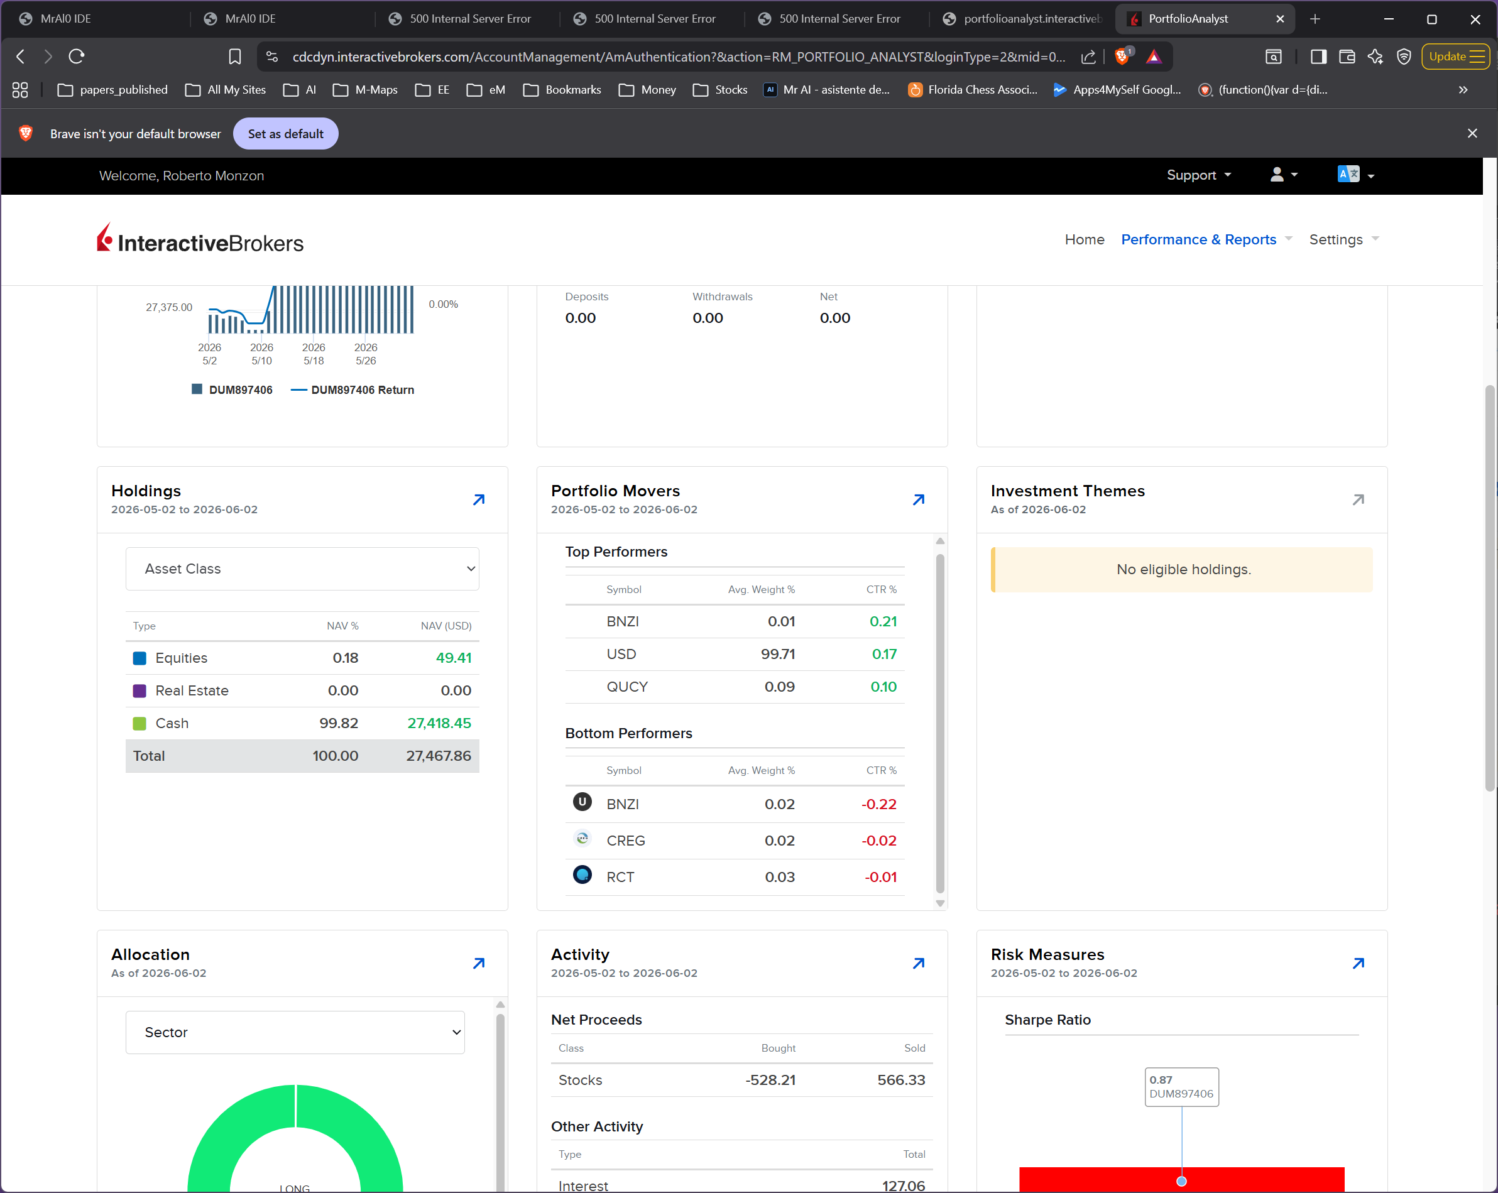Open the Allocation expand arrow icon
Screen dimensions: 1498x1193
[479, 963]
